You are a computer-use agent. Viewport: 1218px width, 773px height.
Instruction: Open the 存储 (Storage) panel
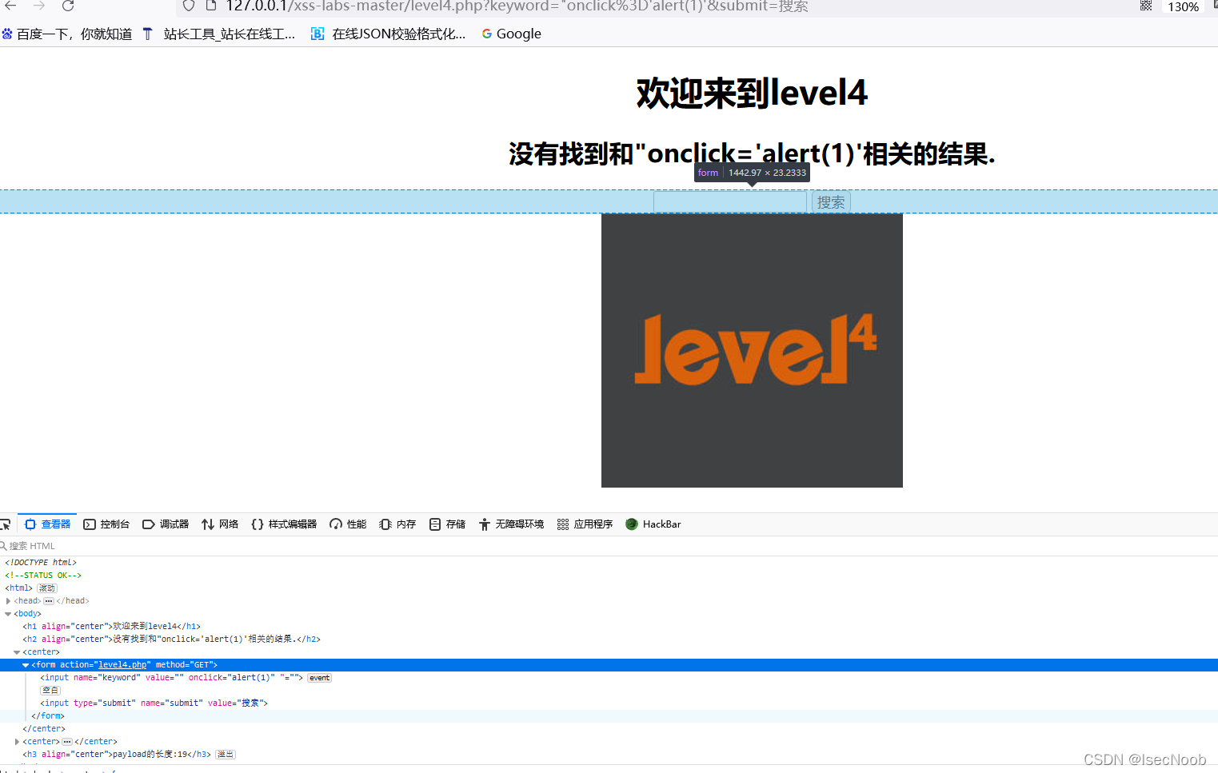[447, 524]
